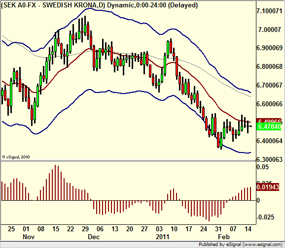Select the 6.700067 price axis label
Image resolution: width=285 pixels, height=248 pixels.
pyautogui.click(x=269, y=85)
